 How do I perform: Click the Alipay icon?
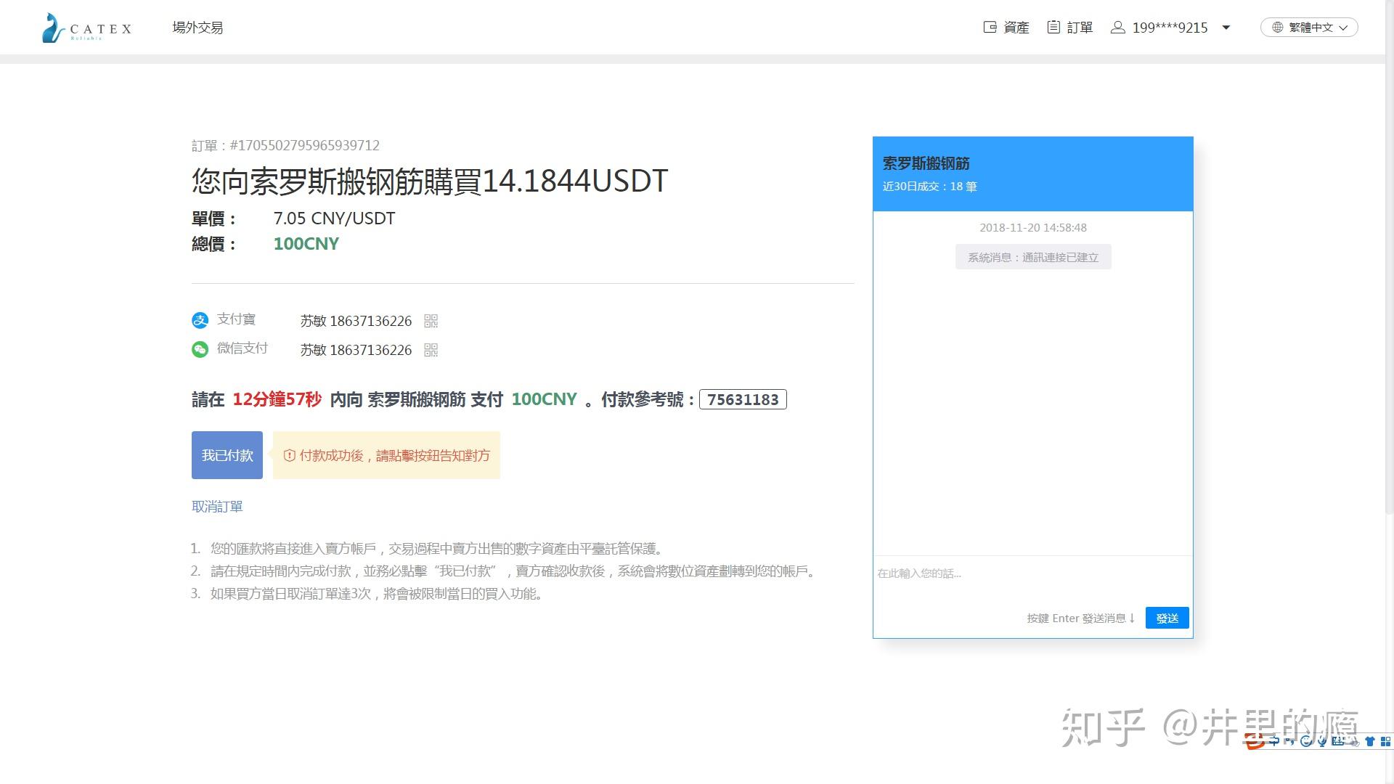point(200,319)
